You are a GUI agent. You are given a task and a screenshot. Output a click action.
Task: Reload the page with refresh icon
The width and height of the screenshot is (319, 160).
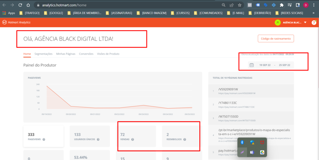[x=20, y=5]
